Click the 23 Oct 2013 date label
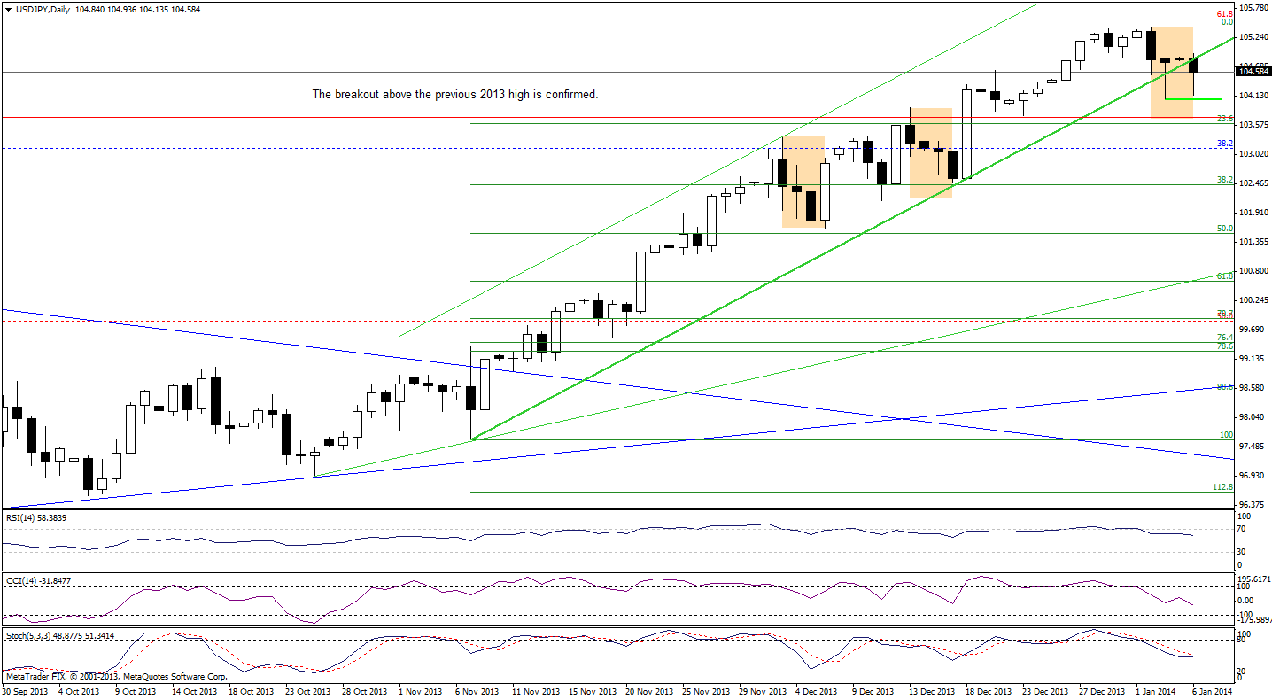Screen dimensions: 1272x699 tap(309, 691)
